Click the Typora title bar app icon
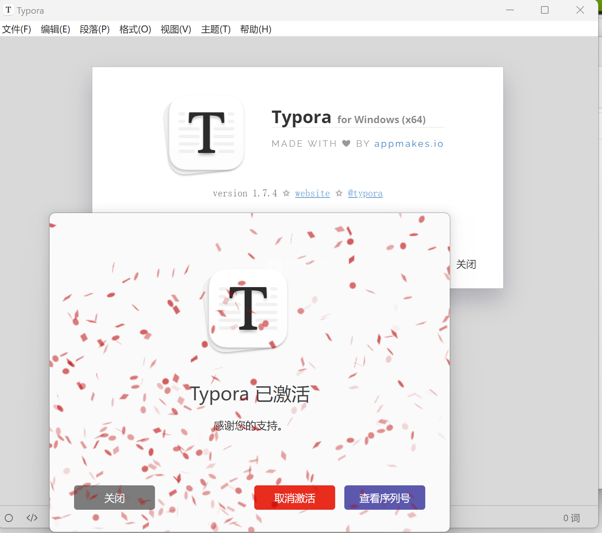The width and height of the screenshot is (602, 533). click(8, 10)
